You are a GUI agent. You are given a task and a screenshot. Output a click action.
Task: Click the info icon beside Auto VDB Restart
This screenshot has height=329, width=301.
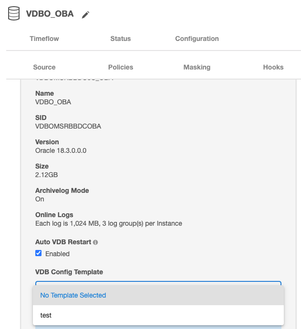pyautogui.click(x=95, y=242)
